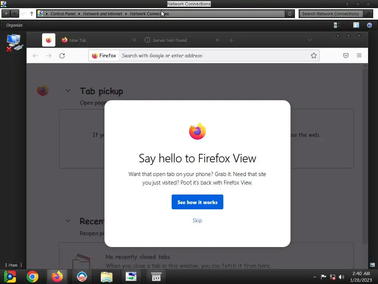Open the Start button on taskbar

(x=10, y=277)
